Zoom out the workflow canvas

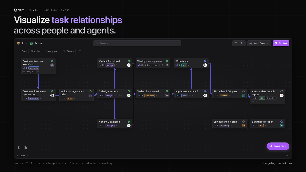pyautogui.click(x=19, y=148)
